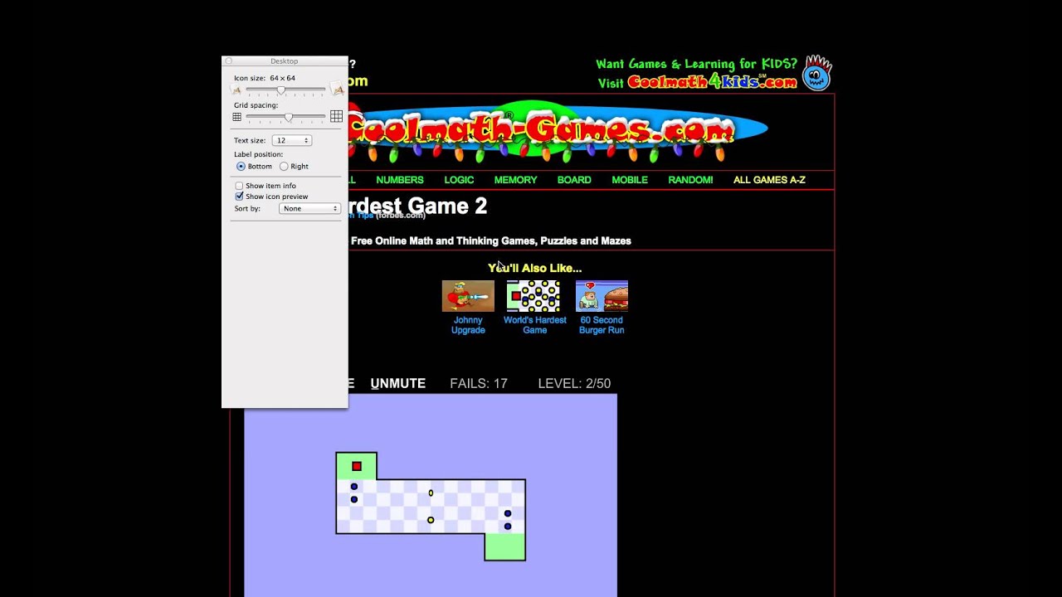The height and width of the screenshot is (597, 1062).
Task: Adjust the Grid spacing slider
Action: 289,117
